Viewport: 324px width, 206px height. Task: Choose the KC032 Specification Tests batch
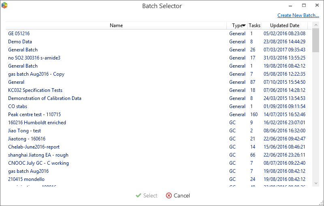tap(35, 90)
